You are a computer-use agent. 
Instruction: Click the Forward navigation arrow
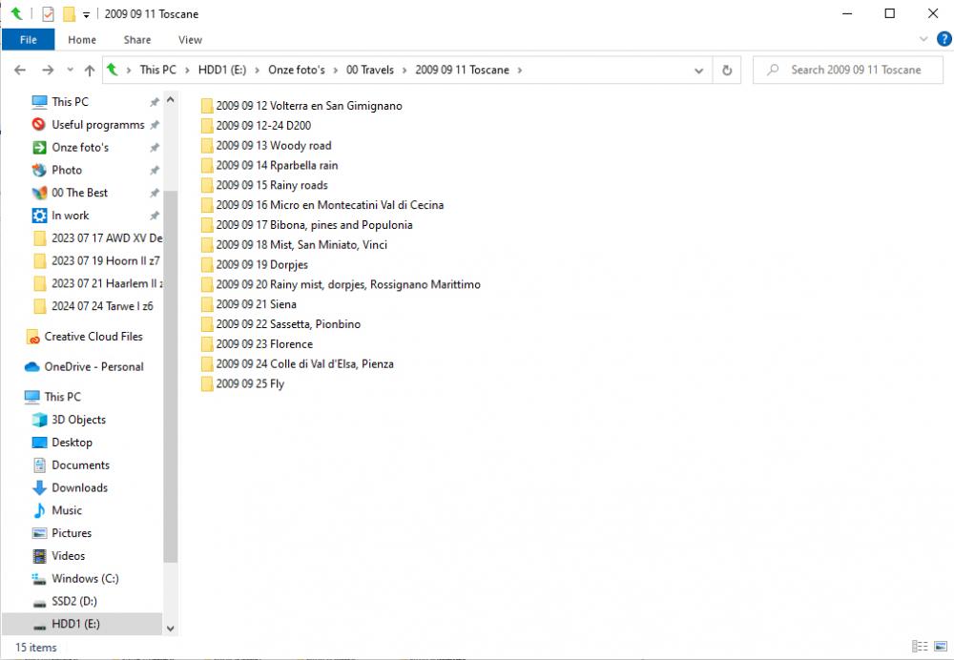point(48,70)
